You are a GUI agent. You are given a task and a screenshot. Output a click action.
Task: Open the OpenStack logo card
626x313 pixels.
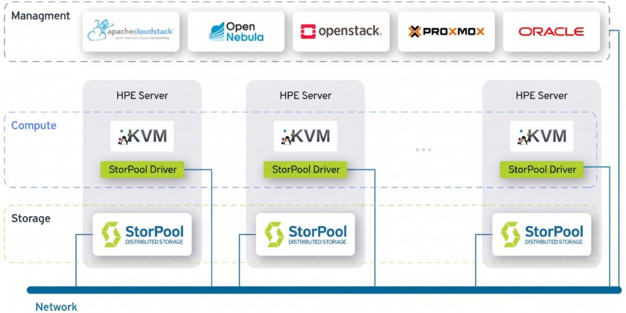pos(341,32)
